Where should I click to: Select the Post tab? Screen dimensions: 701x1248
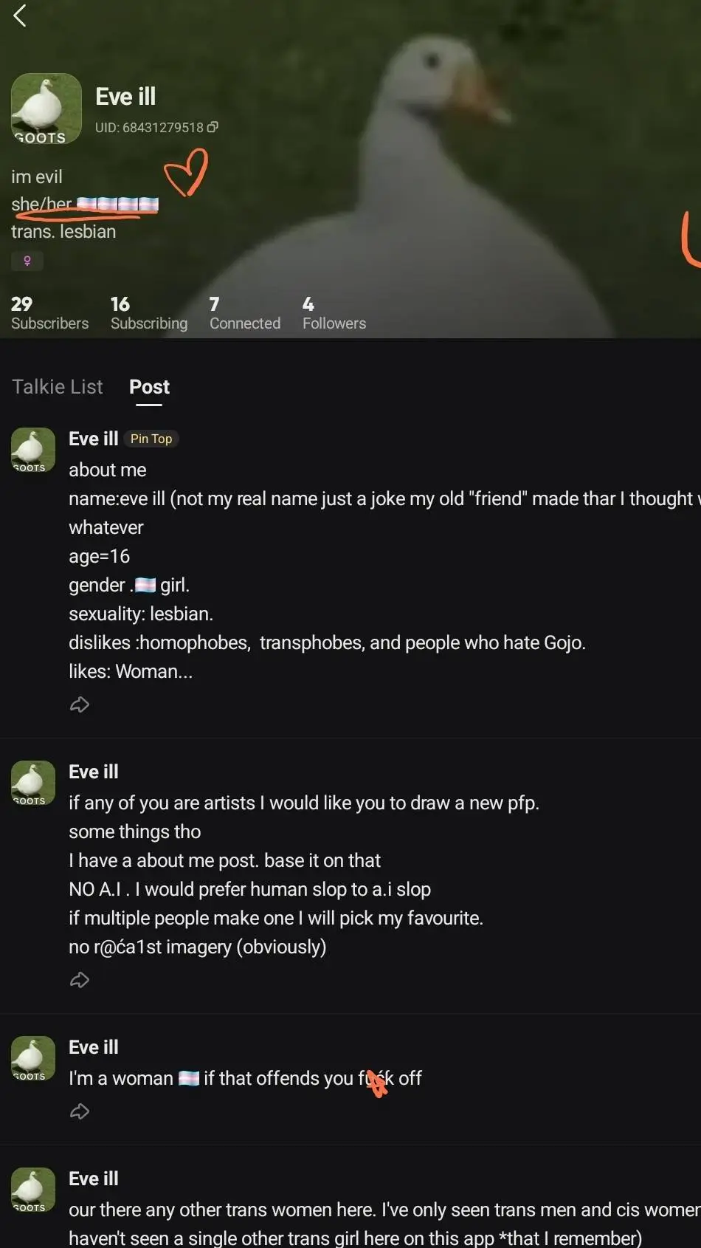pos(149,387)
